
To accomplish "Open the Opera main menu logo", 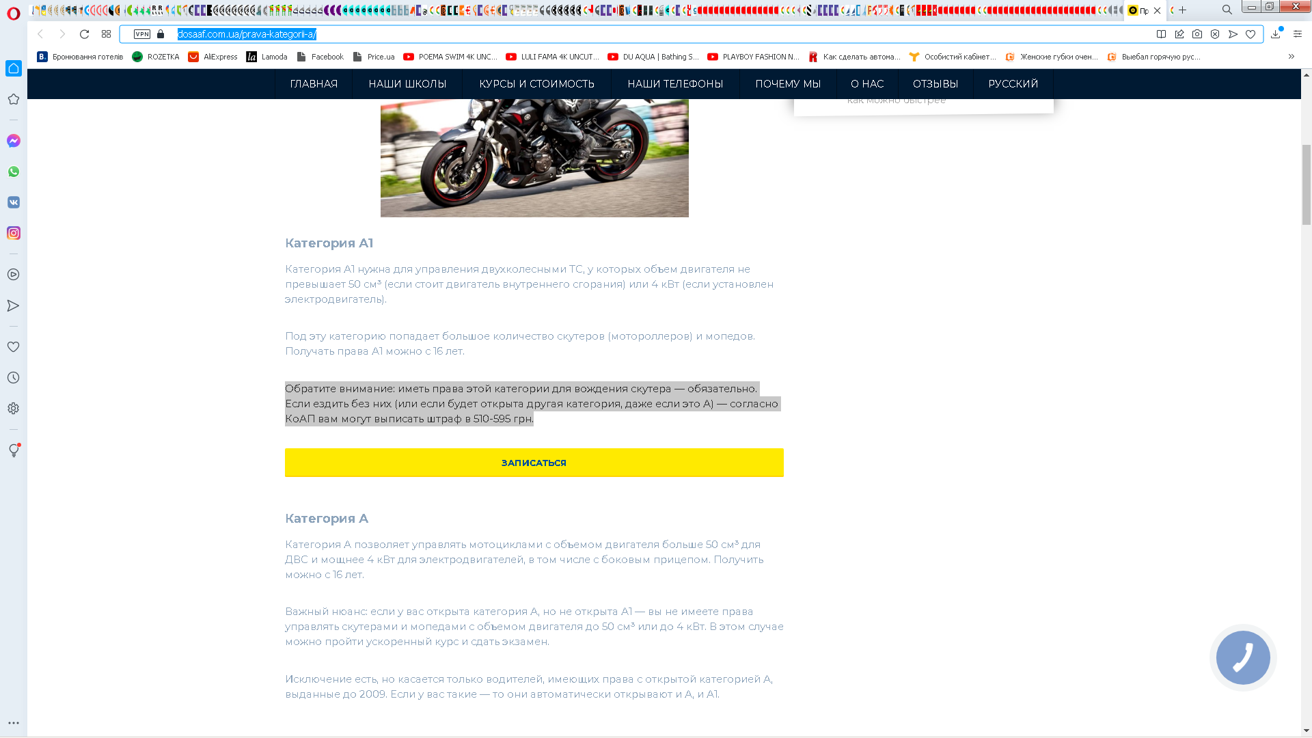I will coord(14,14).
